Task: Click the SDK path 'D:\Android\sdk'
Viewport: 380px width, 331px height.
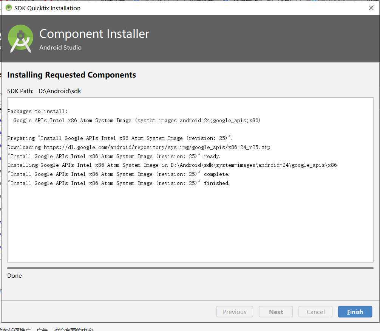Action: (60, 91)
